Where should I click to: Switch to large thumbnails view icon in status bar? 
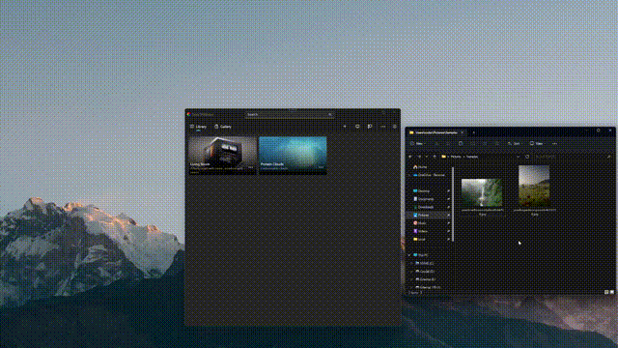[x=611, y=292]
